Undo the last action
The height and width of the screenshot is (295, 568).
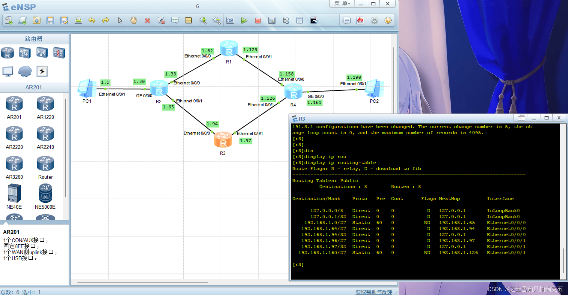click(x=92, y=20)
